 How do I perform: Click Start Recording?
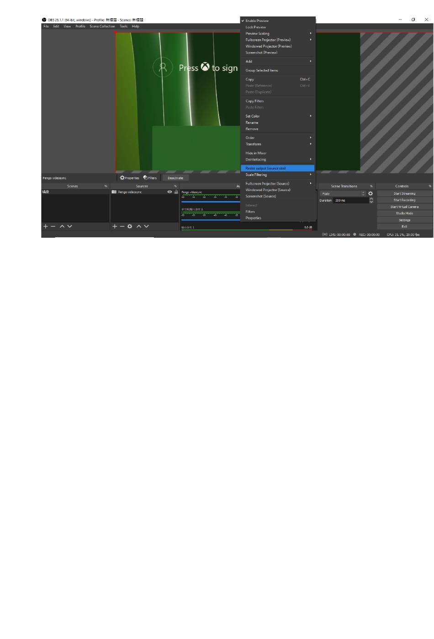[x=405, y=200]
